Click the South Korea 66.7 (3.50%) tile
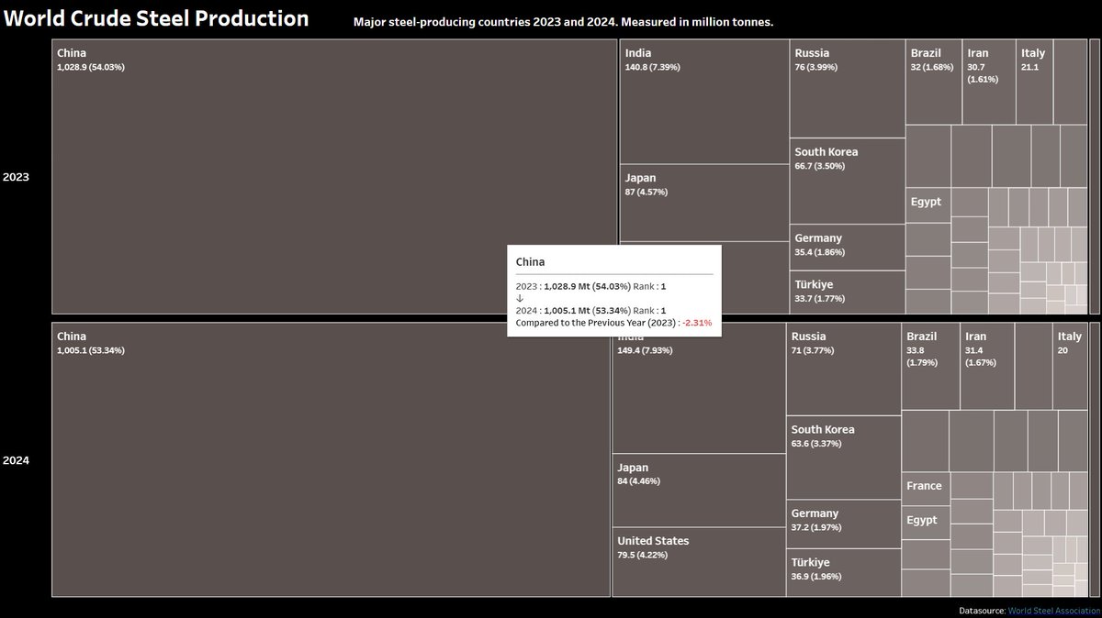1102x618 pixels. (848, 181)
